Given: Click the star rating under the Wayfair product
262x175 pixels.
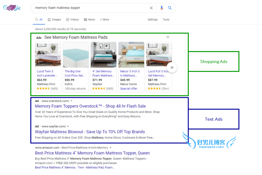Looking at the screenshot, I should click(x=99, y=89).
